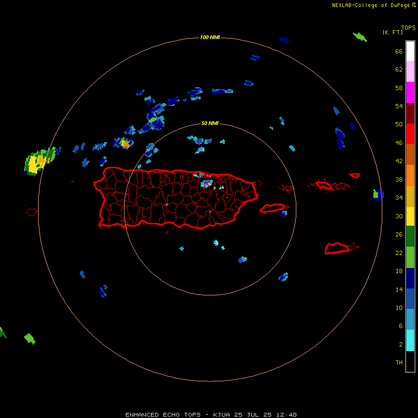Select the magenta legend swatch
418x418 pixels.
click(410, 92)
